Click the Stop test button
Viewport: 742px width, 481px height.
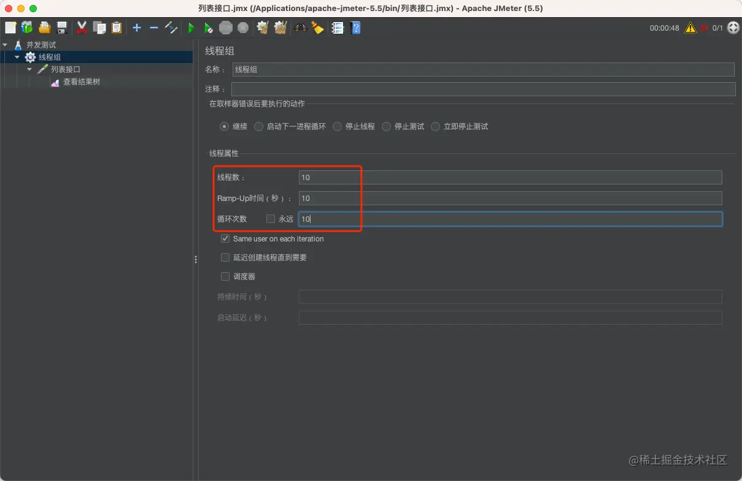coord(226,28)
